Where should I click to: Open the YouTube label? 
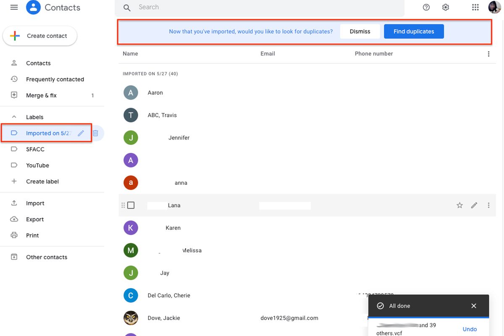(x=37, y=165)
